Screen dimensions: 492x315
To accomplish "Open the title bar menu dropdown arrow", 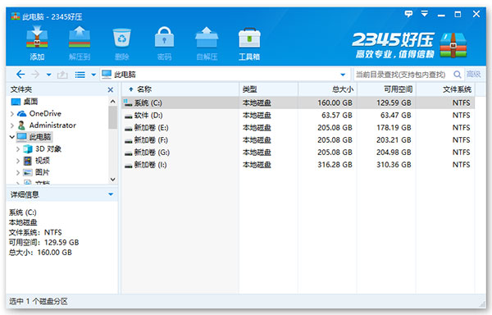I will [425, 14].
